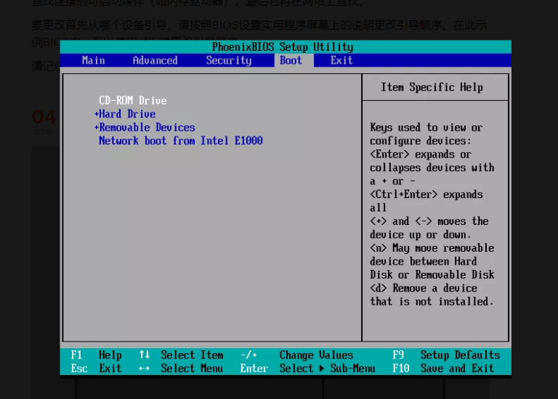Click the up-down arrows icon in footer
Viewport: 558px width, 399px height.
[x=144, y=355]
